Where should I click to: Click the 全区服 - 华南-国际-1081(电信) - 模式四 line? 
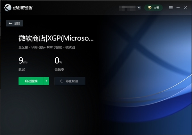[x=47, y=47]
